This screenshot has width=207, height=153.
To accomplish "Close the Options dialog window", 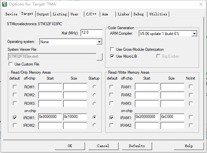I will tap(200, 4).
